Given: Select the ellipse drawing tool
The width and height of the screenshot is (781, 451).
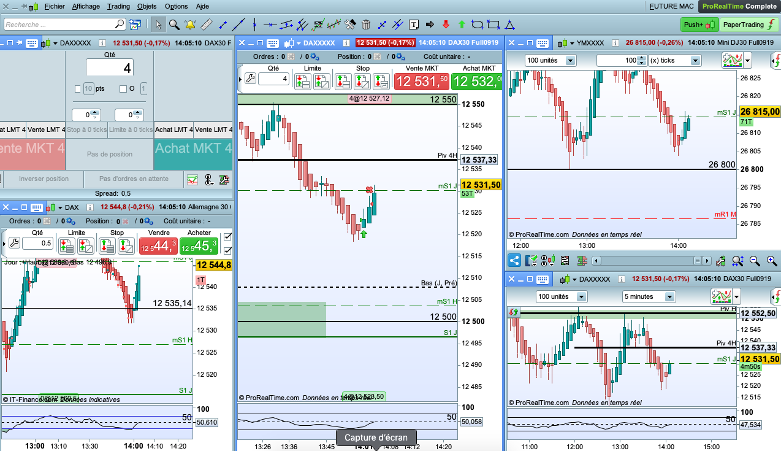Looking at the screenshot, I should click(478, 25).
